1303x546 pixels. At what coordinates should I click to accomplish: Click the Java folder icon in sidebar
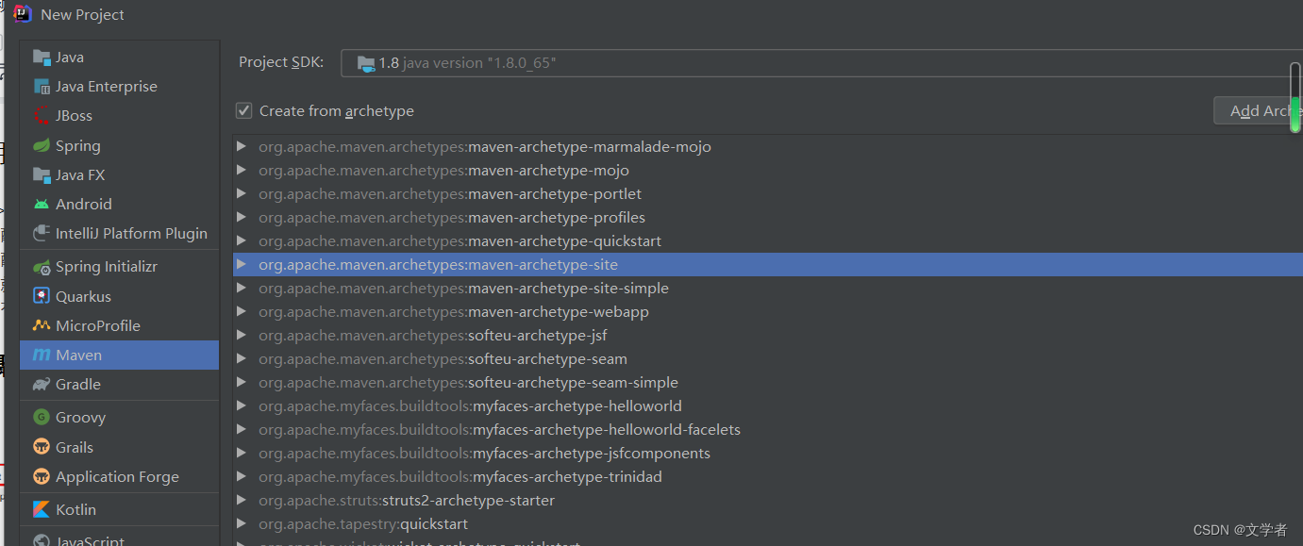point(42,57)
